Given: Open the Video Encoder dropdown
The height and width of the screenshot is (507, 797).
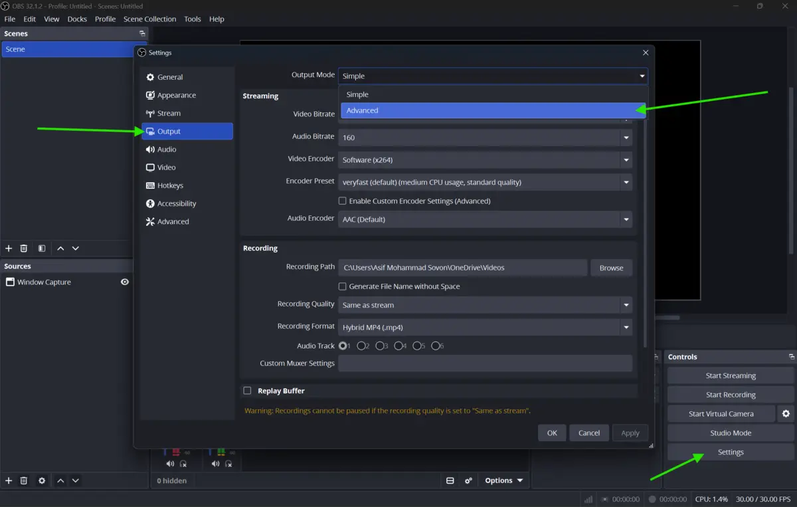Looking at the screenshot, I should (x=485, y=159).
